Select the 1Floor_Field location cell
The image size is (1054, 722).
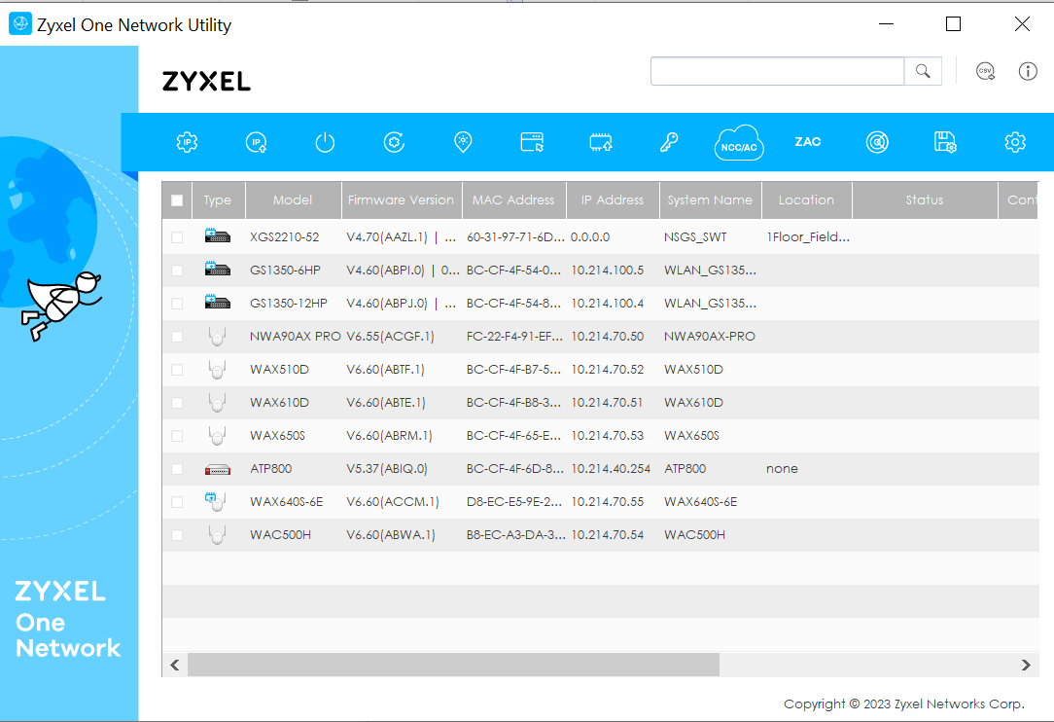807,237
